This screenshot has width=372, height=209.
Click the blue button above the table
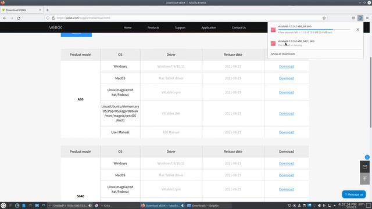(76, 34)
